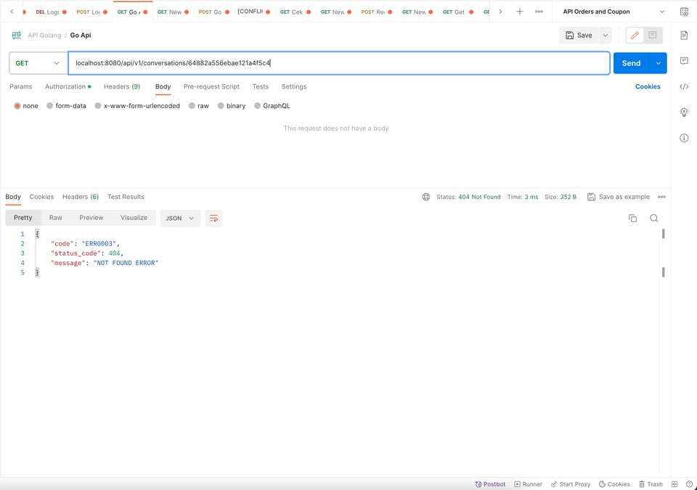
Task: Add a new request tab
Action: click(x=519, y=12)
